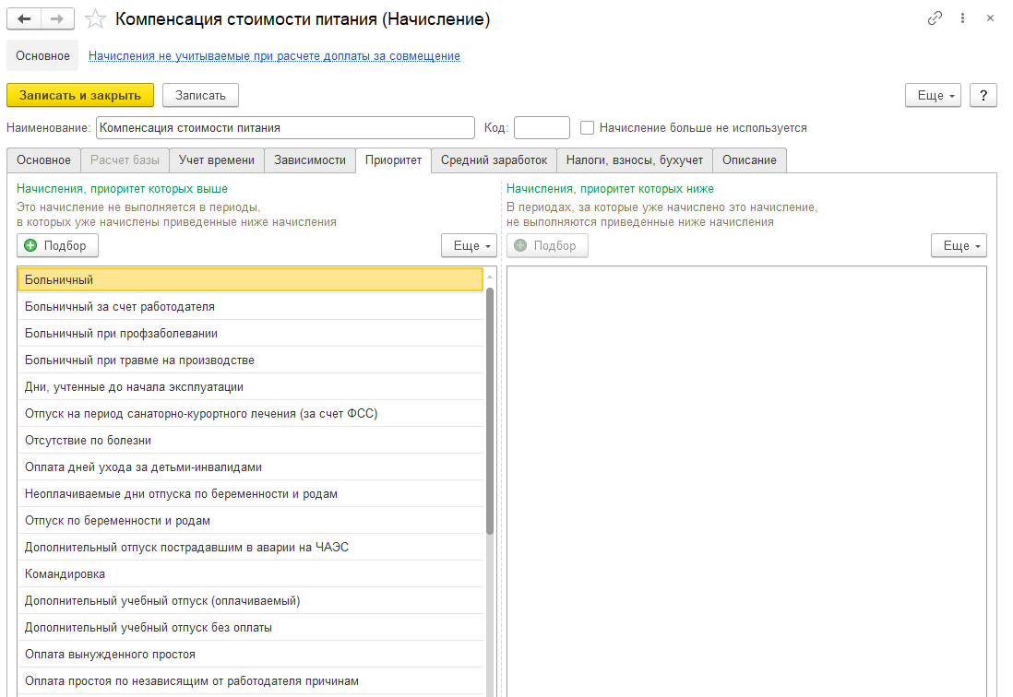Open help with the question mark button
The image size is (1013, 697).
click(x=983, y=95)
